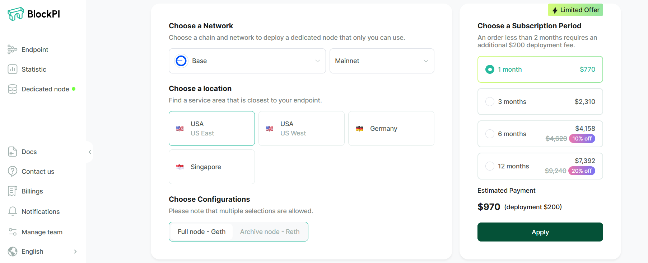Click the BlockPI logo

pos(34,14)
